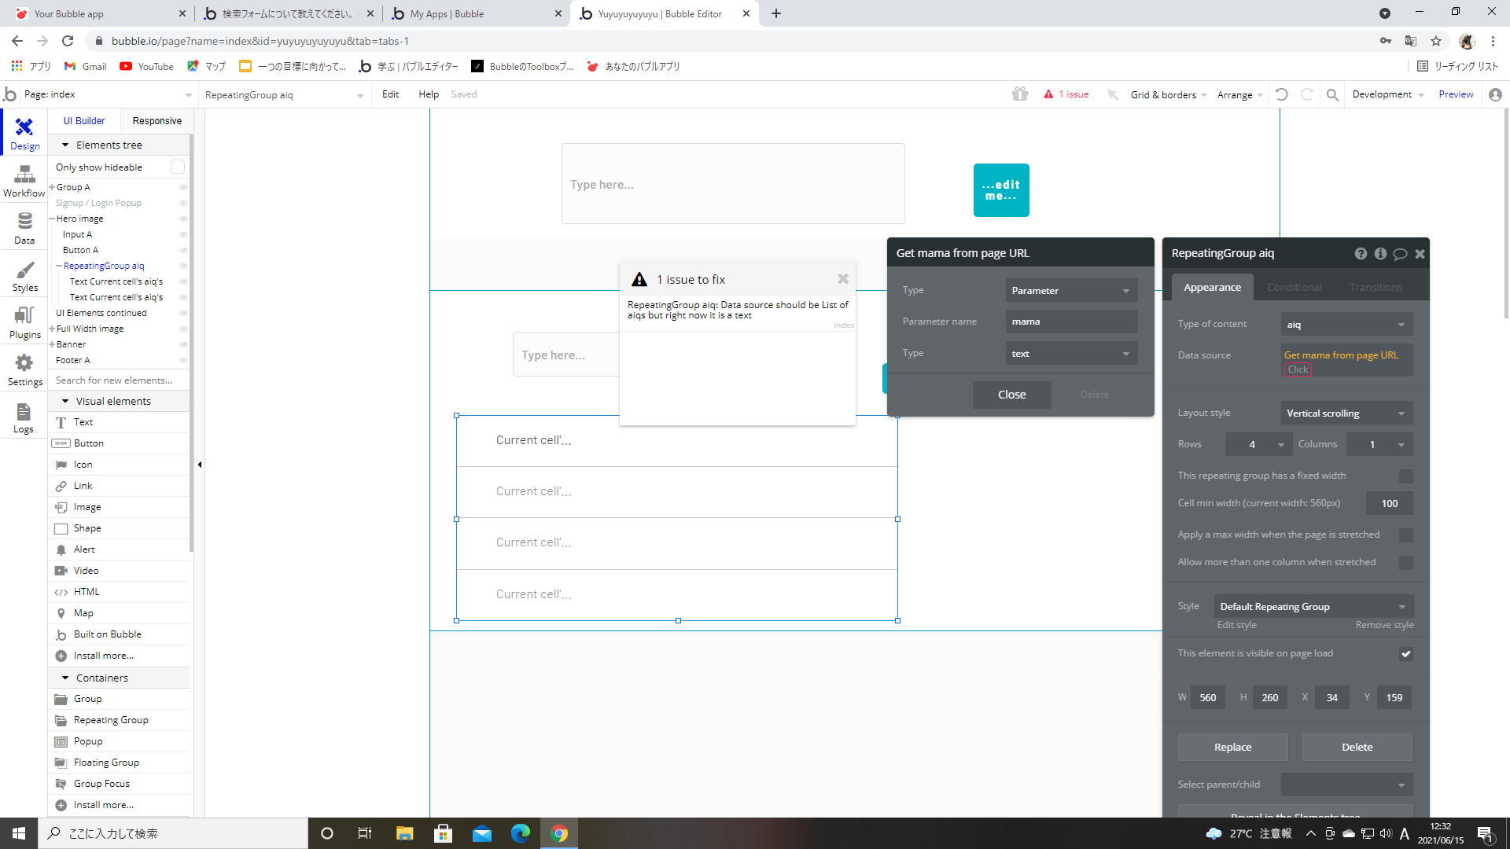This screenshot has width=1510, height=849.
Task: Click the gift icon in top toolbar
Action: [x=1020, y=94]
